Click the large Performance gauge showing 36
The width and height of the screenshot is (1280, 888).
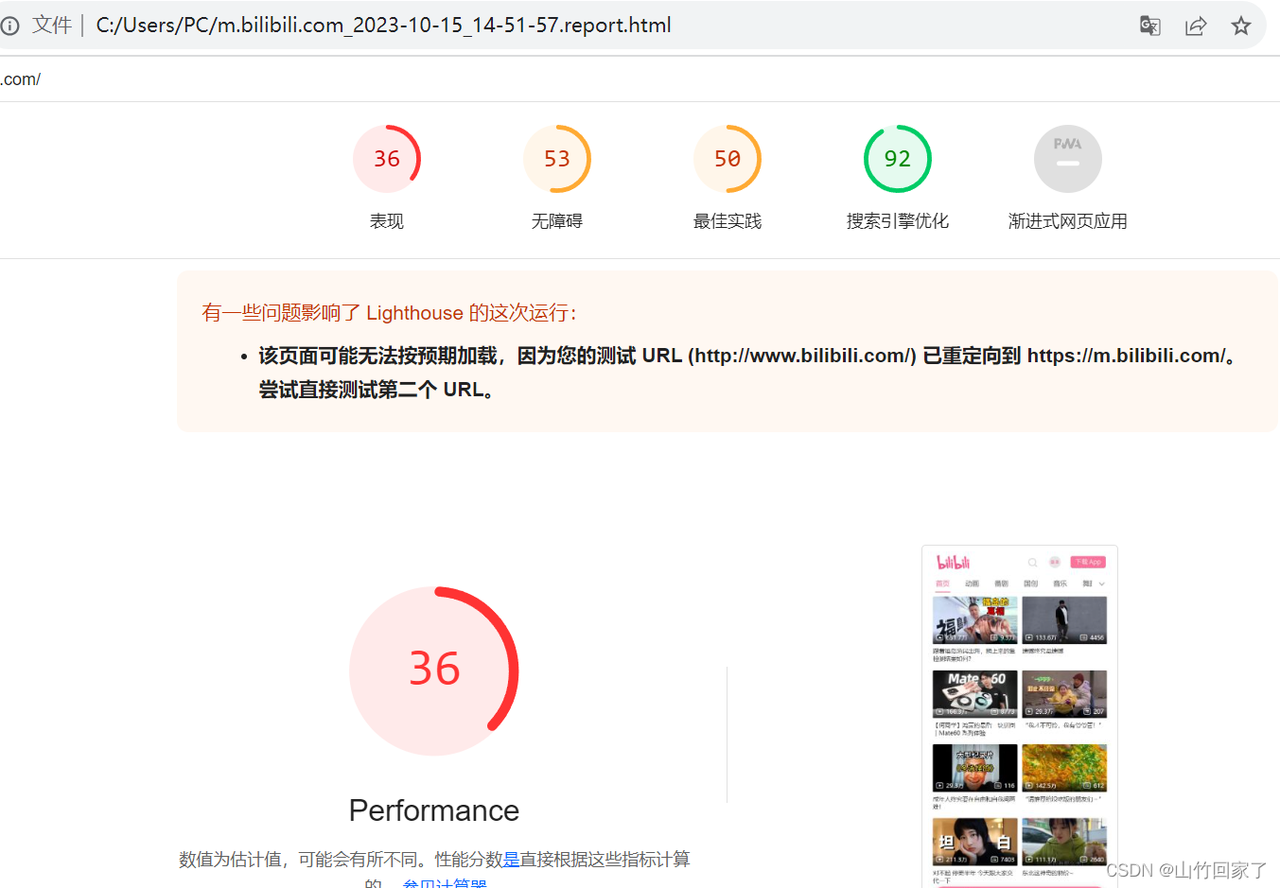(434, 670)
